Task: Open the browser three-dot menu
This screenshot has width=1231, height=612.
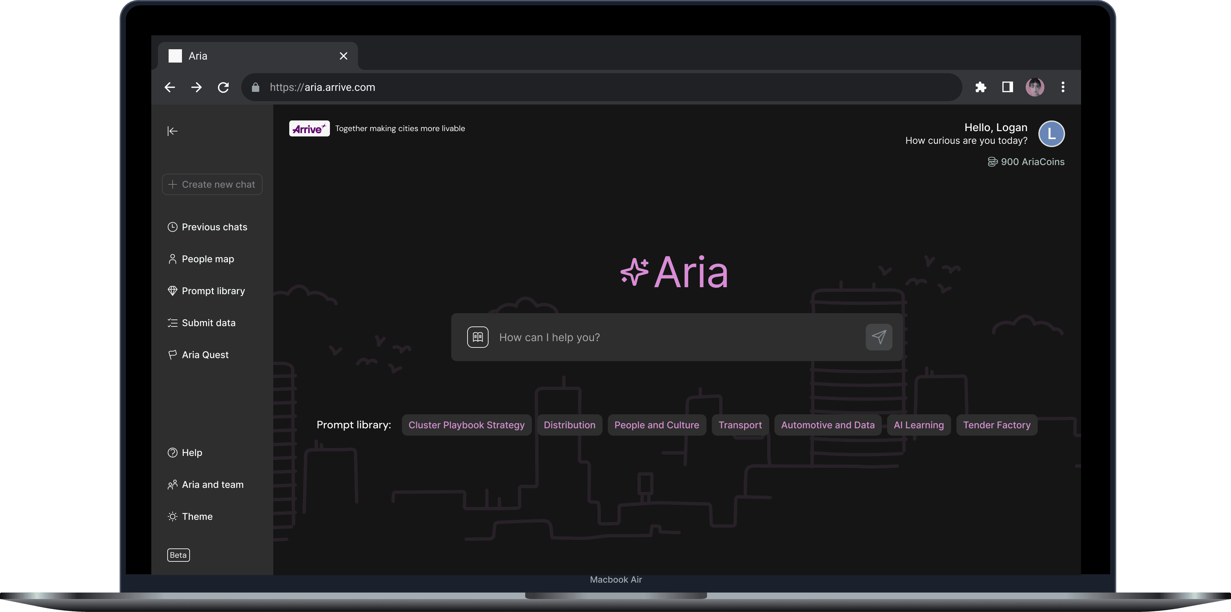Action: pyautogui.click(x=1063, y=88)
